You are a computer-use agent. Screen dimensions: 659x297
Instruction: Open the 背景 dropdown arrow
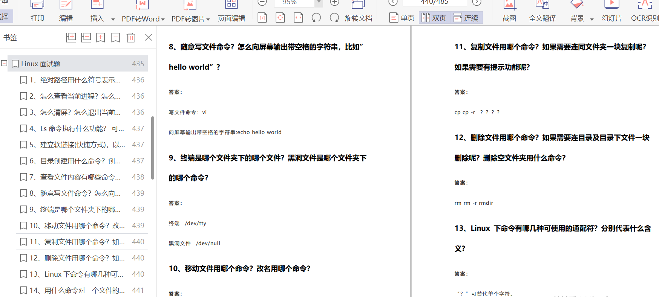[592, 19]
